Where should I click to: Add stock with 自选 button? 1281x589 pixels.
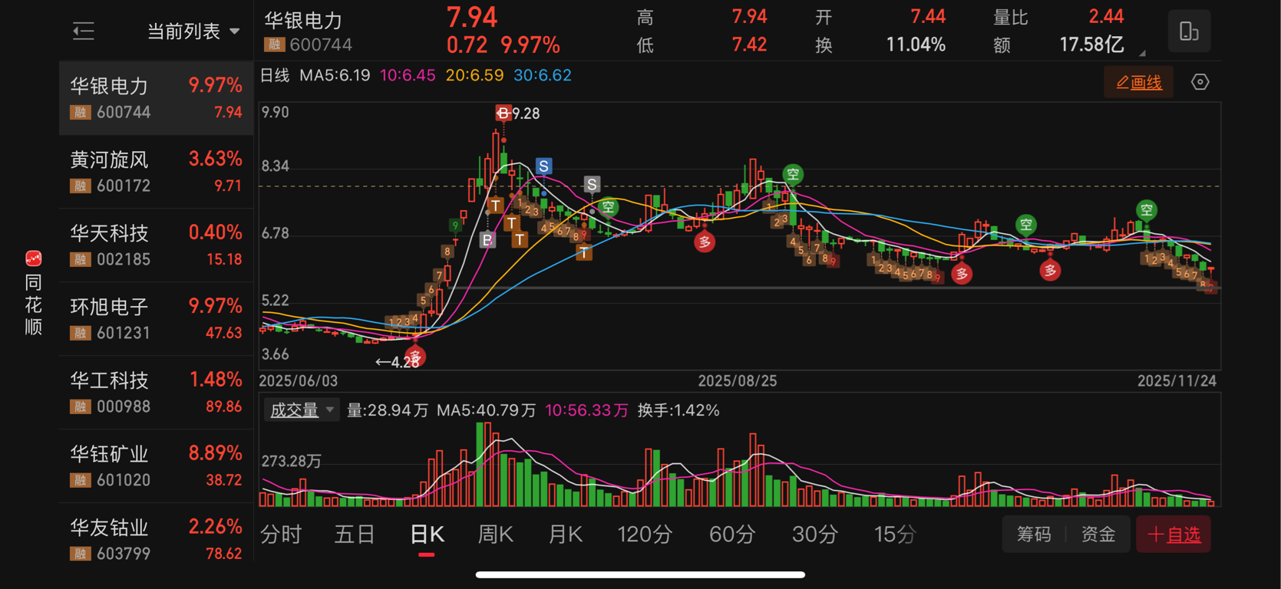1174,534
